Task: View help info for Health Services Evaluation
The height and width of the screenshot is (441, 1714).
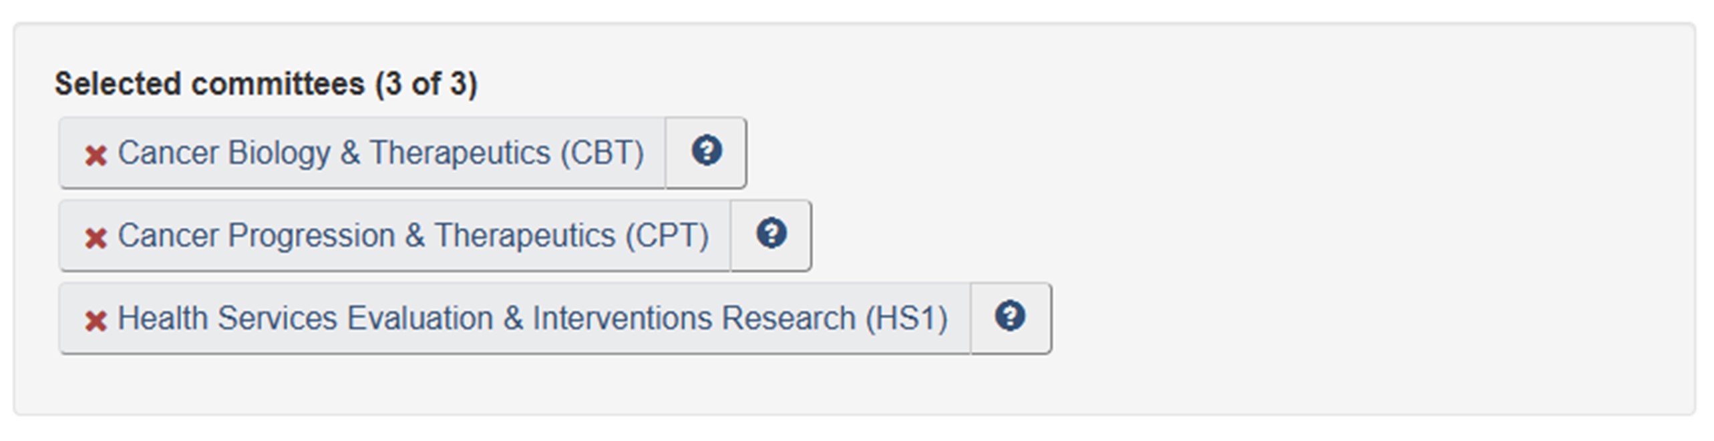Action: 1010,316
